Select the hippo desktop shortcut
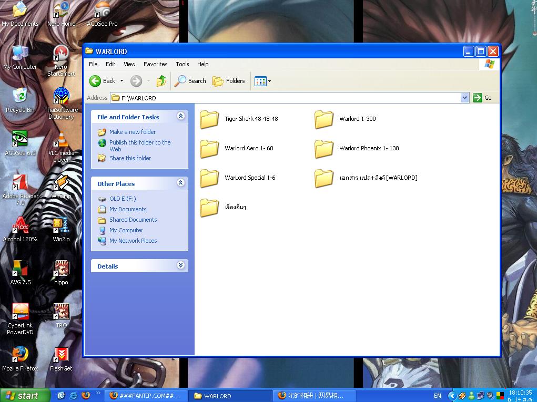The image size is (537, 402). pyautogui.click(x=61, y=273)
